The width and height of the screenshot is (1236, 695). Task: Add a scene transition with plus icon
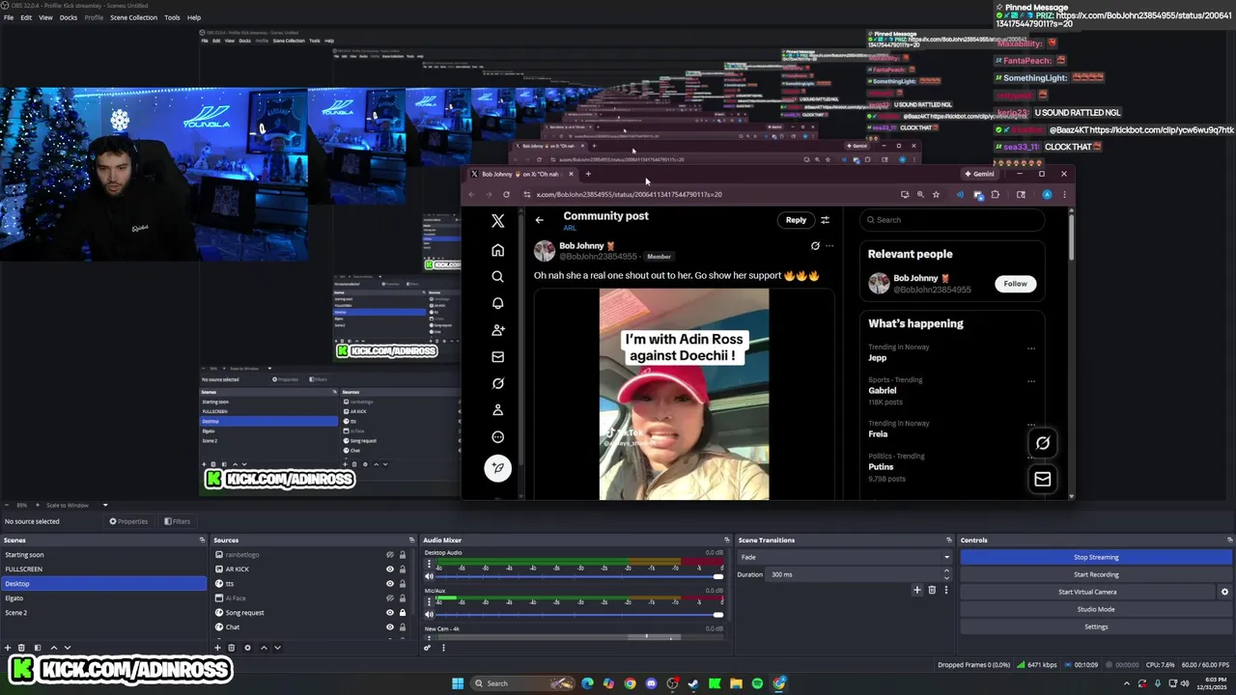tap(917, 590)
